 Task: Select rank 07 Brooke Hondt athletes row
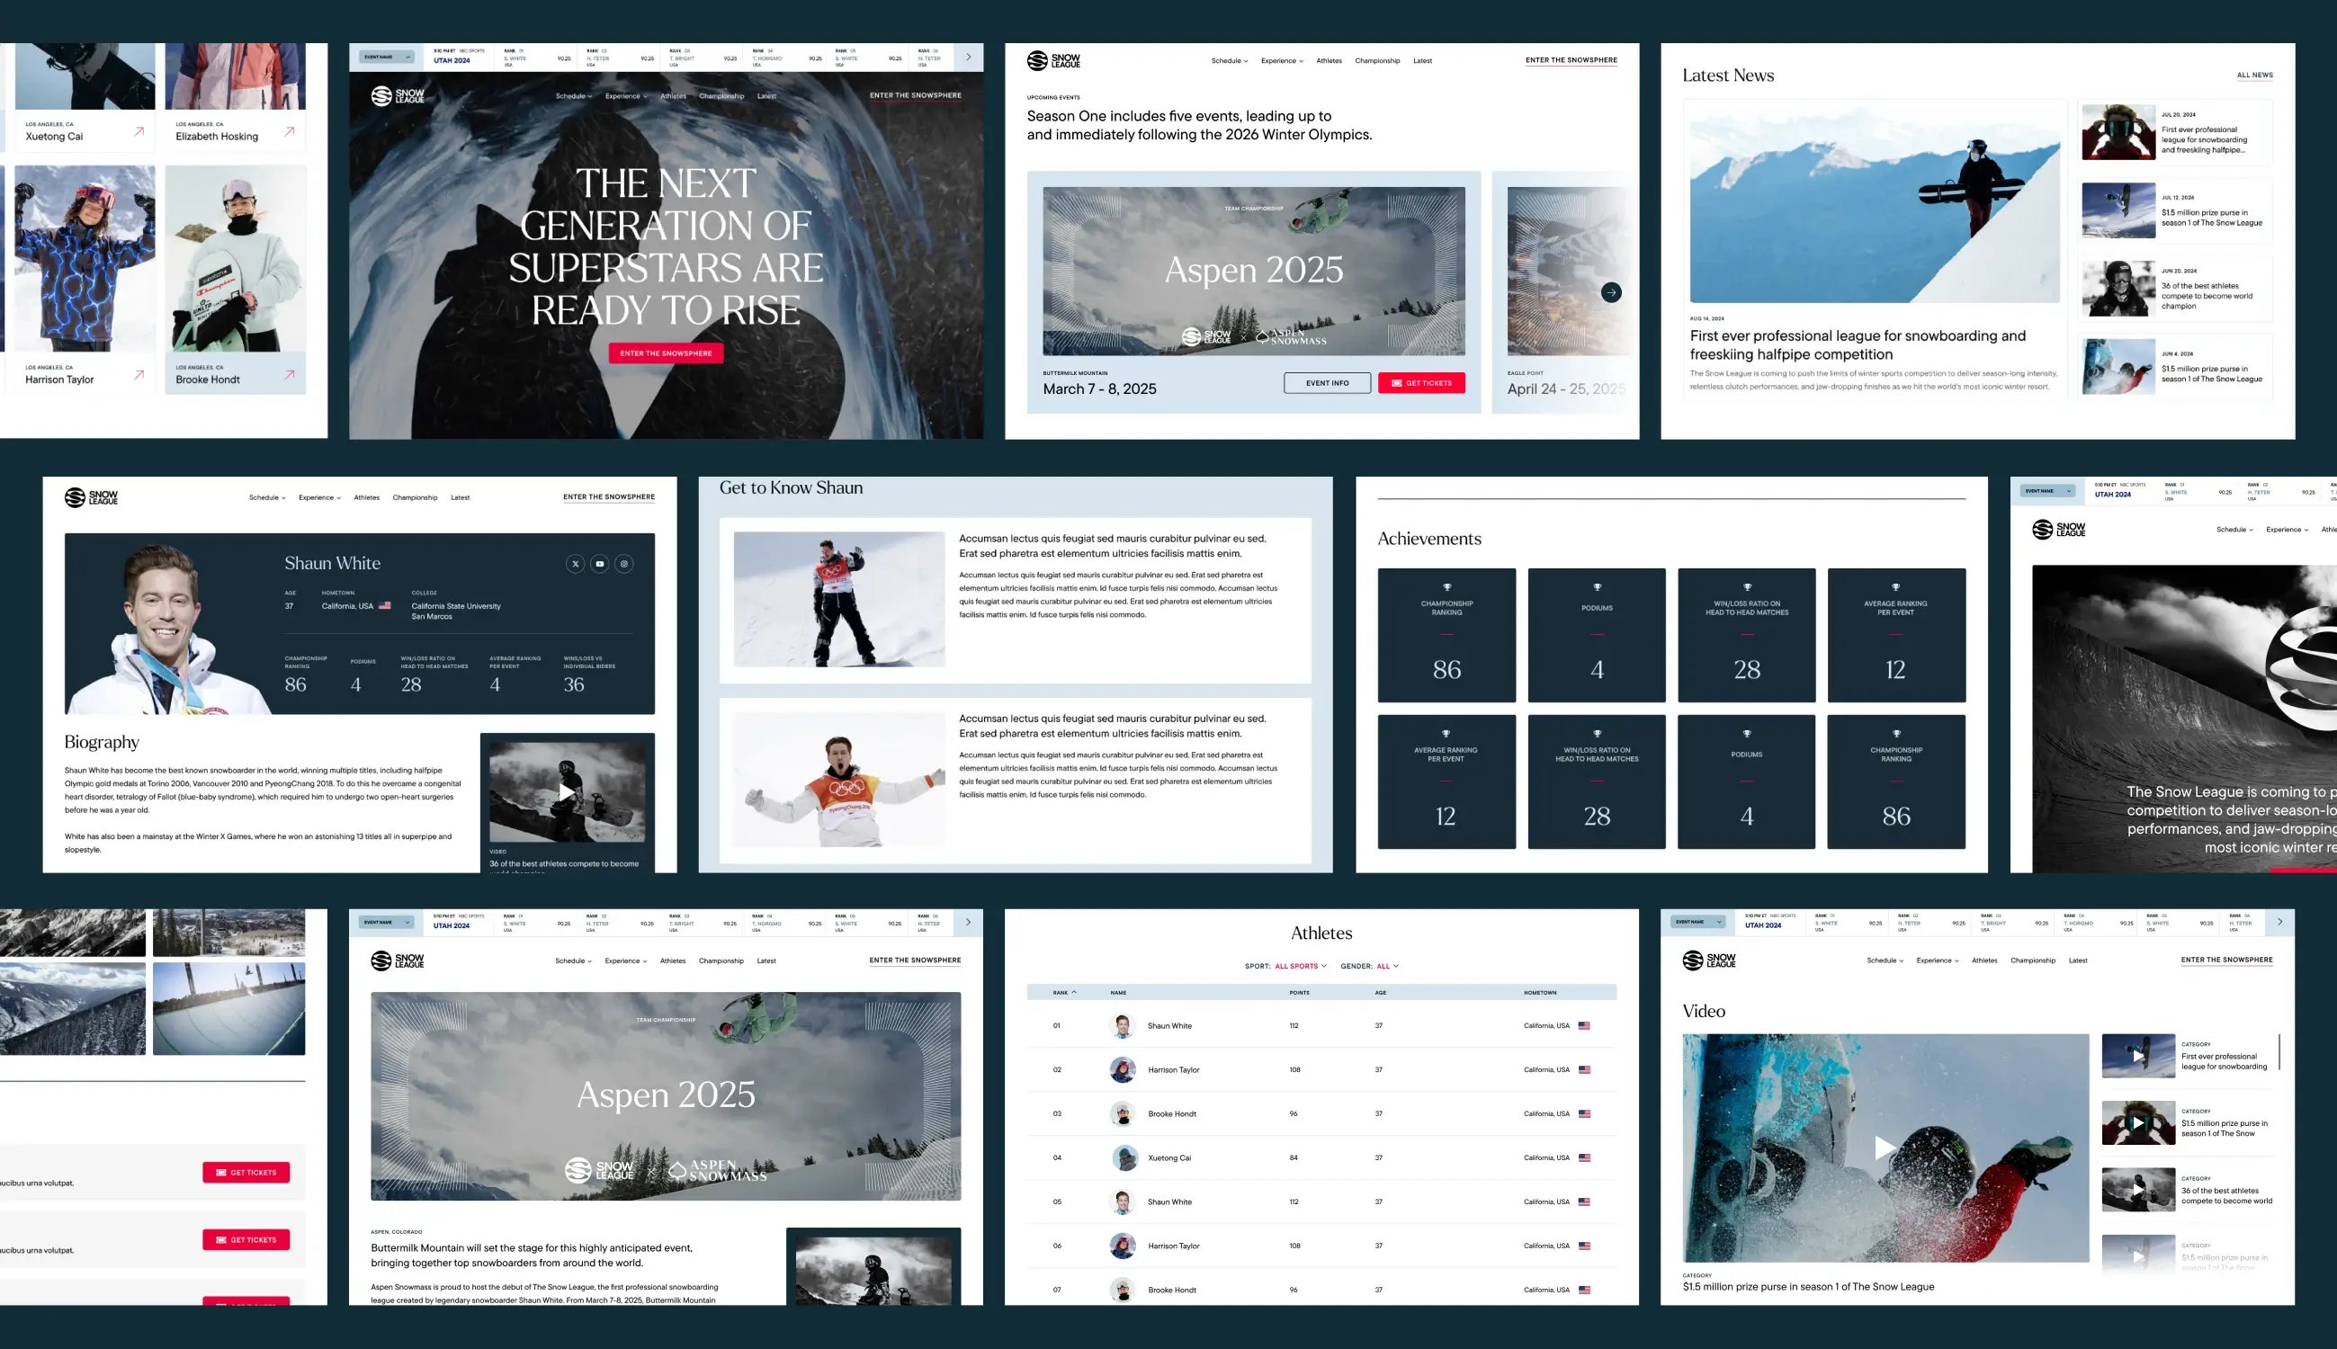(1321, 1290)
